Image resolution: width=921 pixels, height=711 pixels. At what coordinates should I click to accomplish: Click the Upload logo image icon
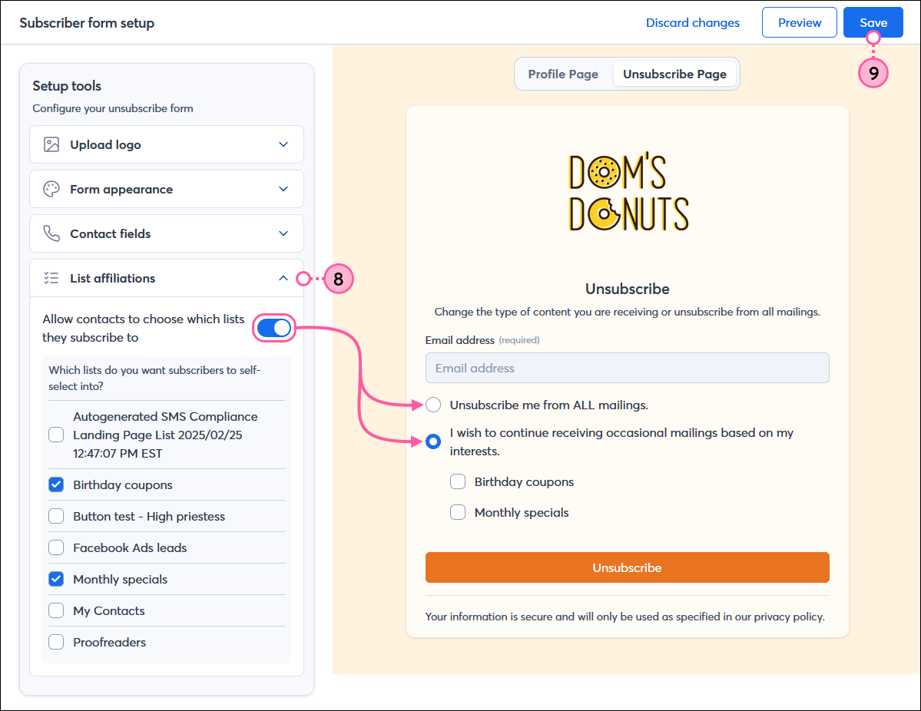tap(51, 144)
